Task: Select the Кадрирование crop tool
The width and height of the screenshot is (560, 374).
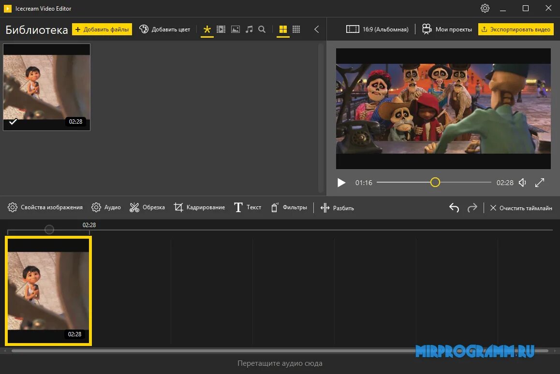Action: pos(199,207)
